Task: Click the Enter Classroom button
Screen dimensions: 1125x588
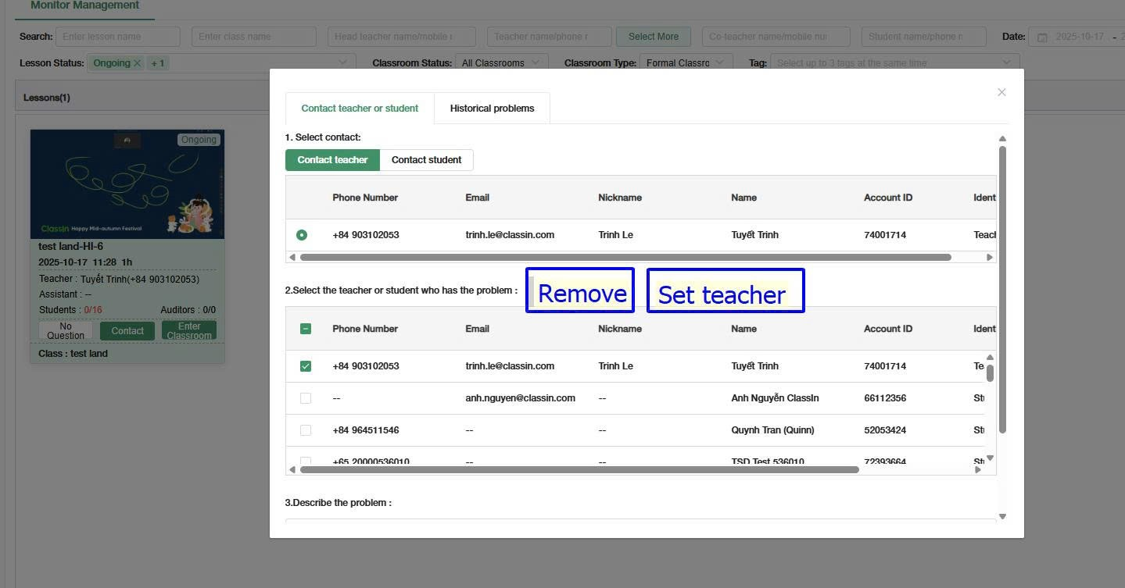Action: coord(189,331)
